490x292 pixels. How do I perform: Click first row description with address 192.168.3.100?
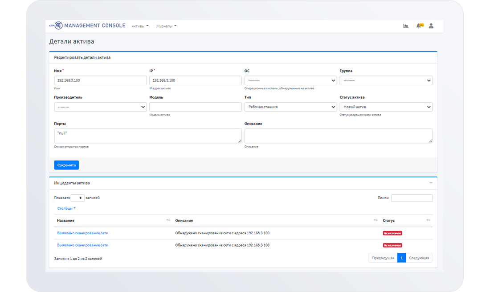(x=222, y=233)
